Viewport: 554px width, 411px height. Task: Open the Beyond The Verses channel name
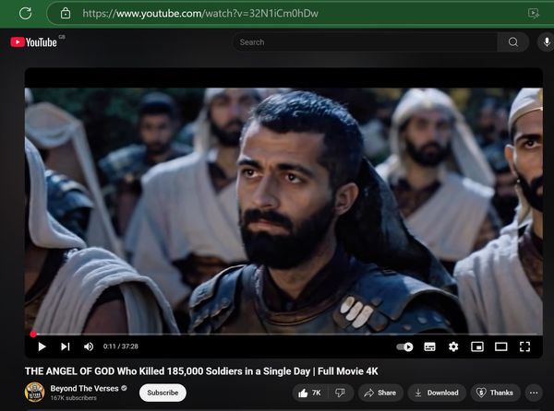pyautogui.click(x=84, y=389)
